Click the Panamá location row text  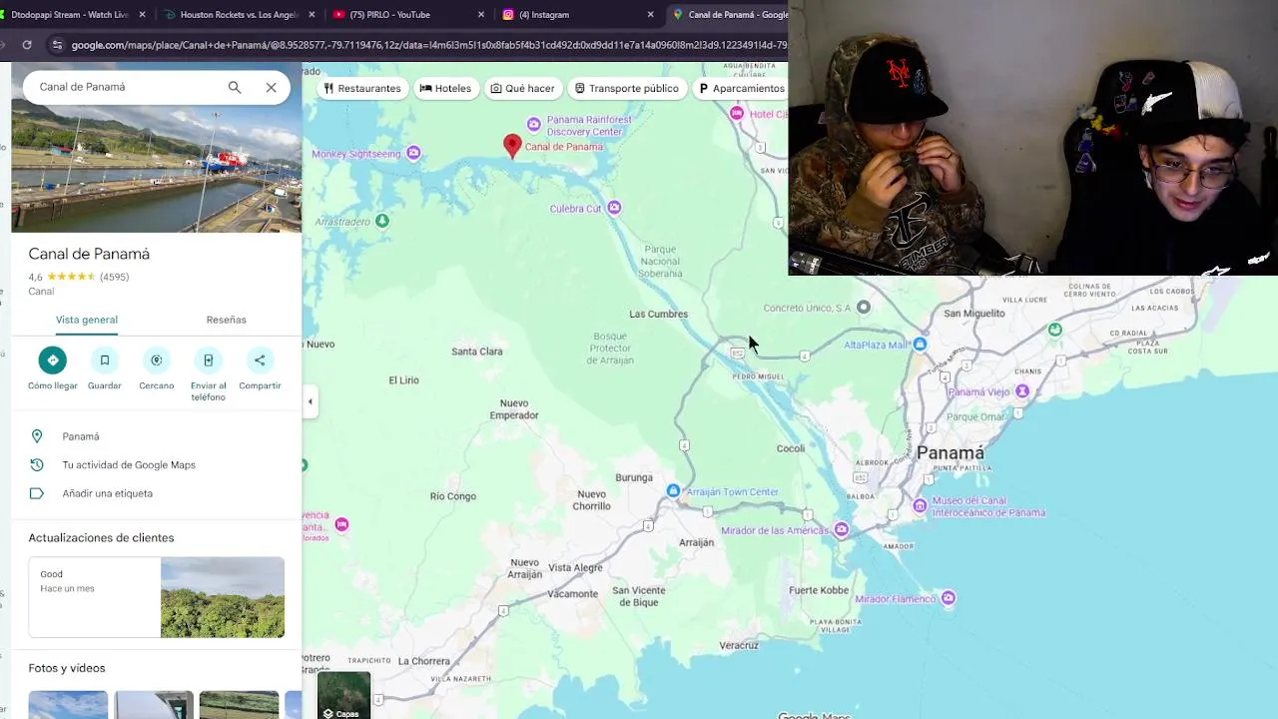(x=81, y=436)
